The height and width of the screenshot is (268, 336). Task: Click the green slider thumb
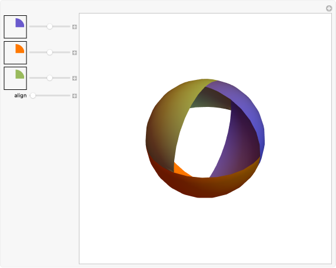(49, 78)
